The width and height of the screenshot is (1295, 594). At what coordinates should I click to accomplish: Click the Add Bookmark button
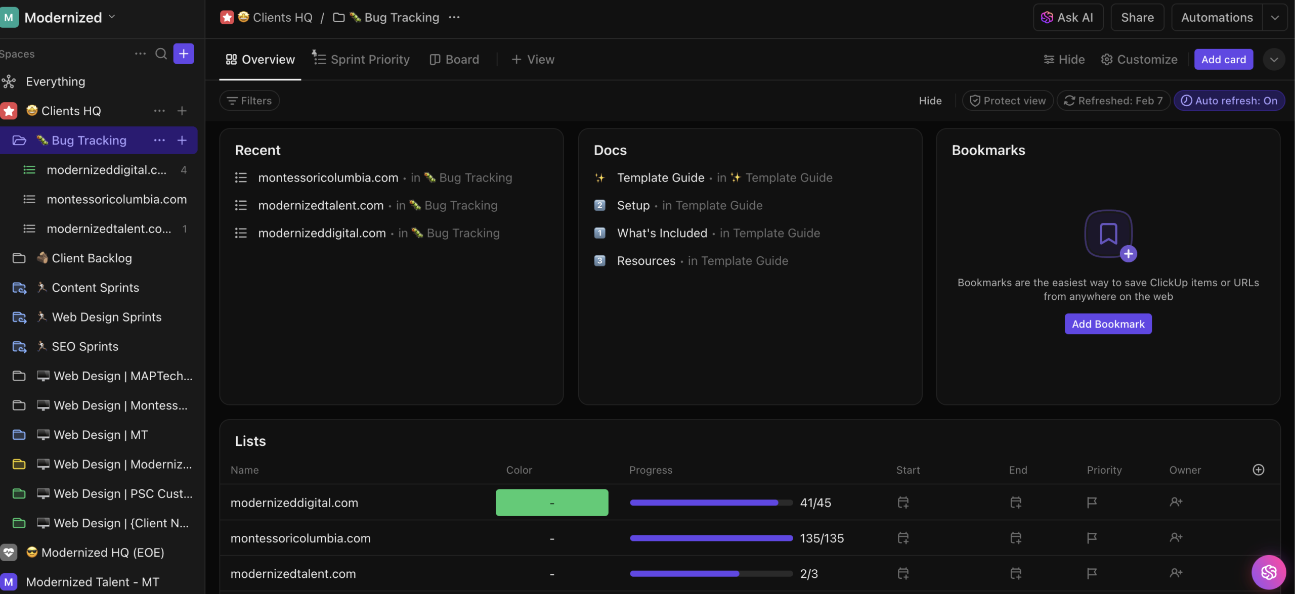1108,324
